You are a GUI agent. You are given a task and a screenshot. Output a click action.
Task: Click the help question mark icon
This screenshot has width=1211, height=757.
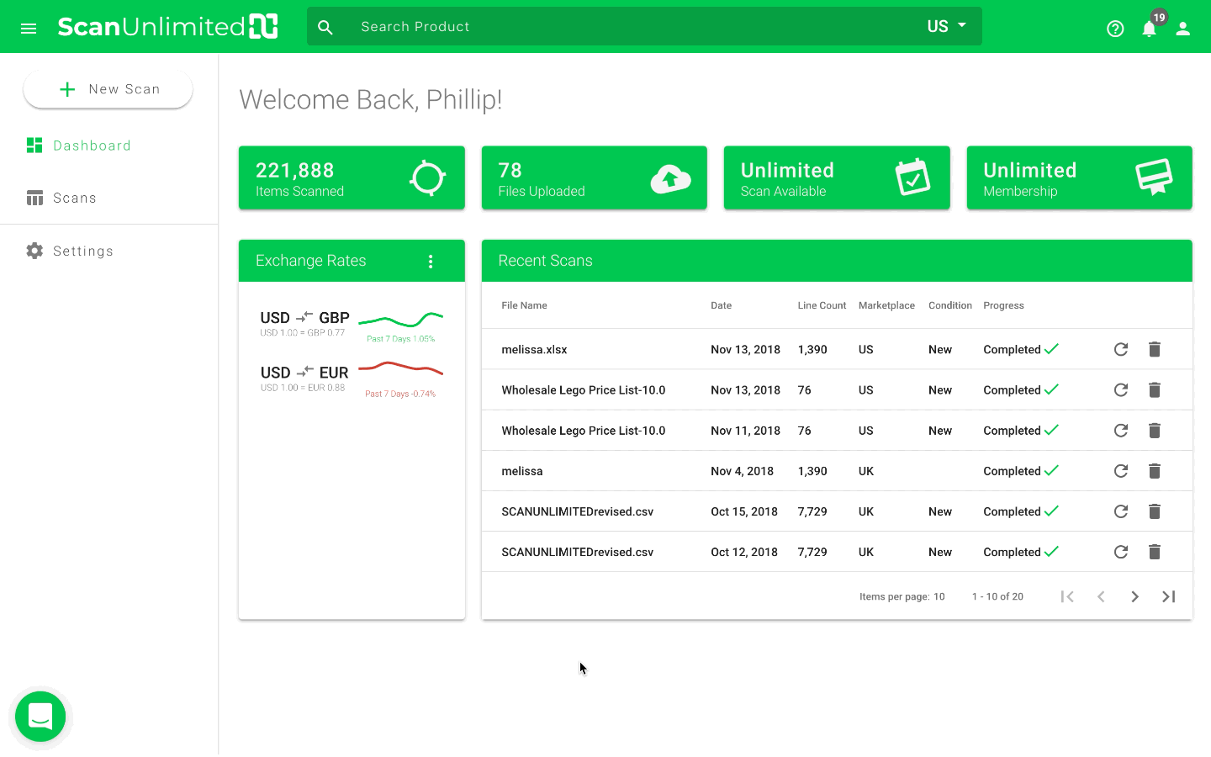1115,29
